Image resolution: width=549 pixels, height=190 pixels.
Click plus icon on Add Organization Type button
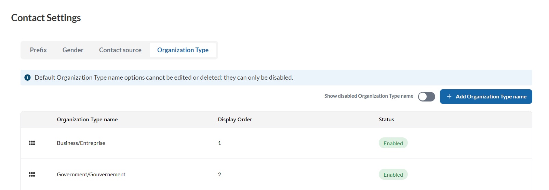pyautogui.click(x=449, y=97)
